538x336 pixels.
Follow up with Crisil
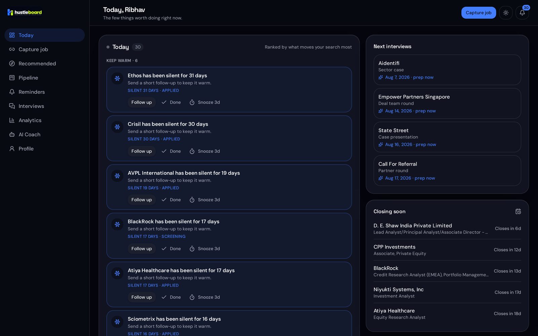click(x=142, y=151)
